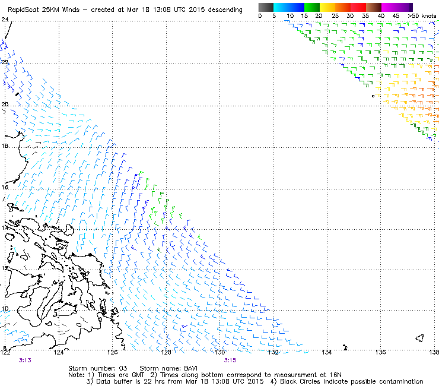Click 'Storm number: 03' text
This screenshot has height=386, width=439.
point(98,368)
